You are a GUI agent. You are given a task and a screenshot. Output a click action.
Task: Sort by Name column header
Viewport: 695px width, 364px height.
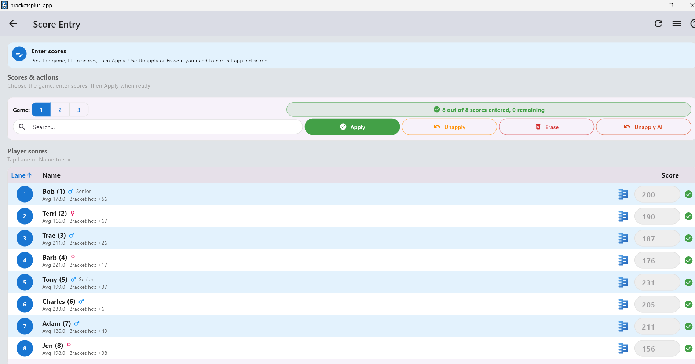pos(51,175)
